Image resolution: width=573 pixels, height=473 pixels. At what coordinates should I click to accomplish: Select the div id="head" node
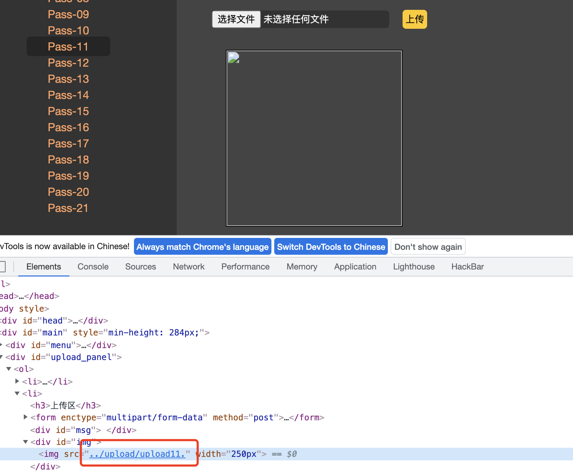coord(54,320)
